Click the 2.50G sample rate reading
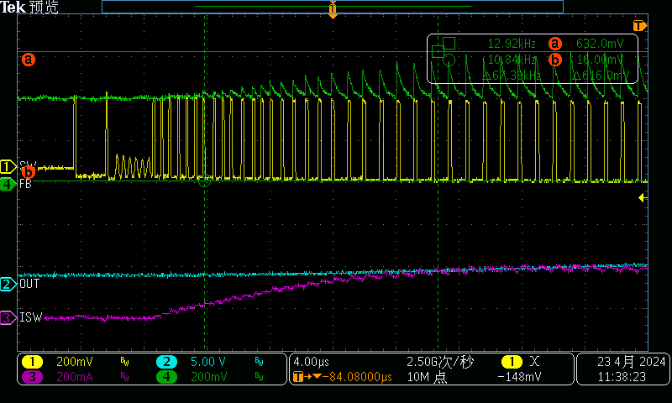The image size is (672, 403). tap(440, 362)
